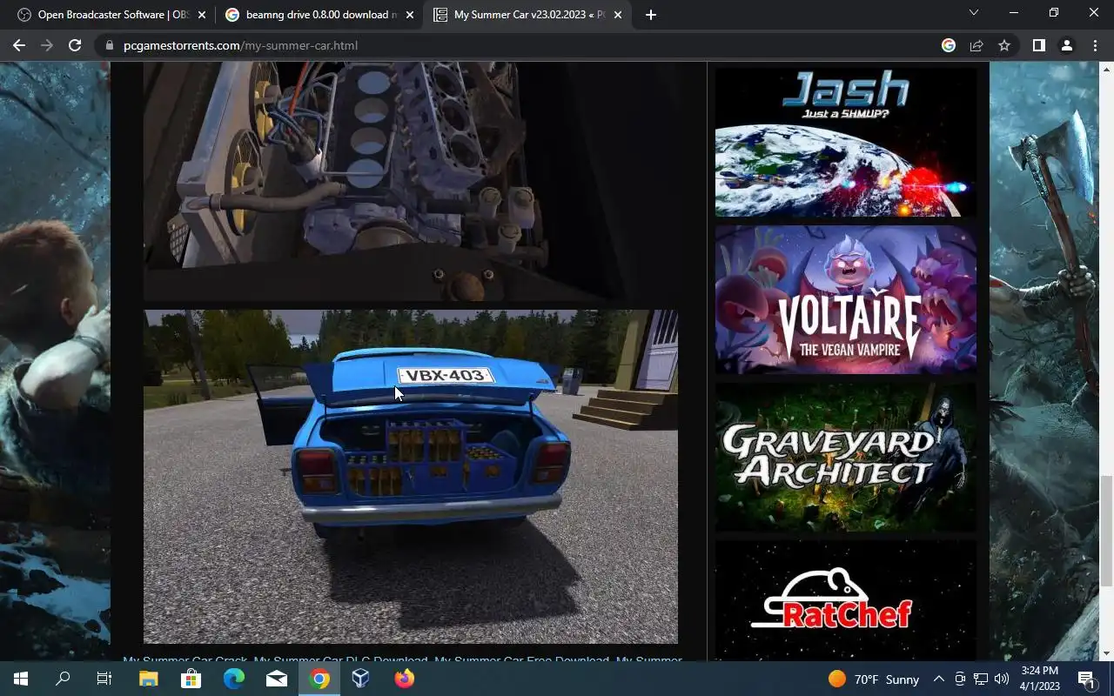Reload the current page
The height and width of the screenshot is (696, 1114).
[x=75, y=45]
